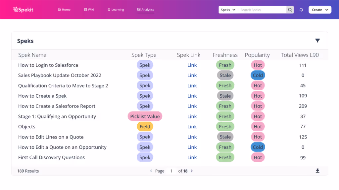Screen dimensions: 339x190
Task: Select 'How to Login to Salesforce' row name
Action: (x=48, y=65)
